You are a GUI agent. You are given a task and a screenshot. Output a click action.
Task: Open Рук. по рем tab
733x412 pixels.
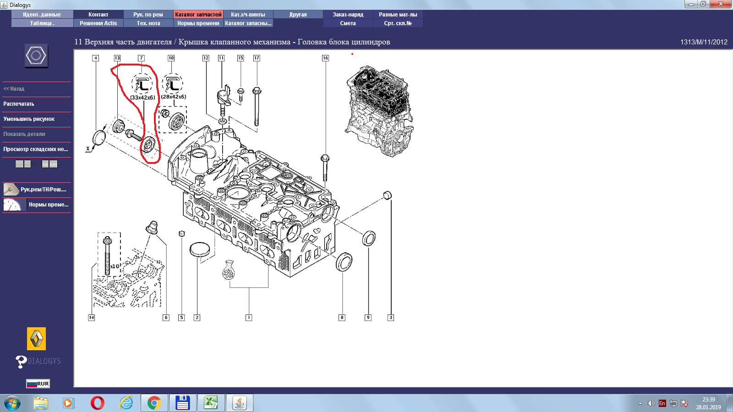click(148, 15)
